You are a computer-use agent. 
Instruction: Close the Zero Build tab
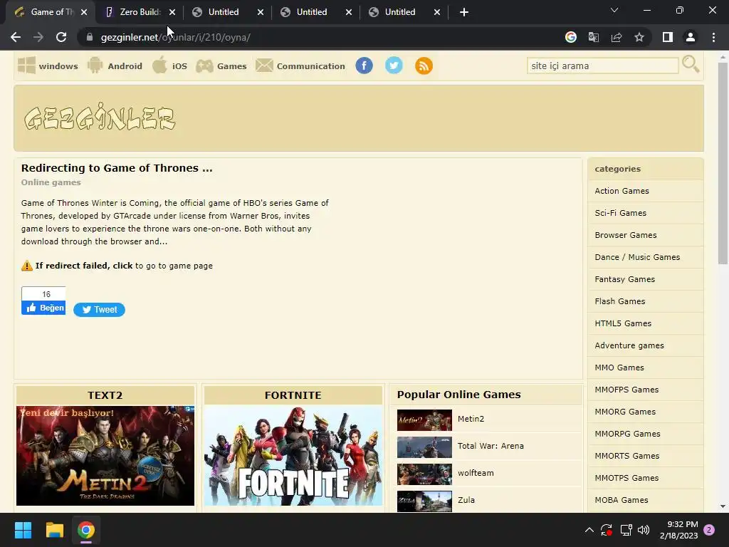[172, 12]
